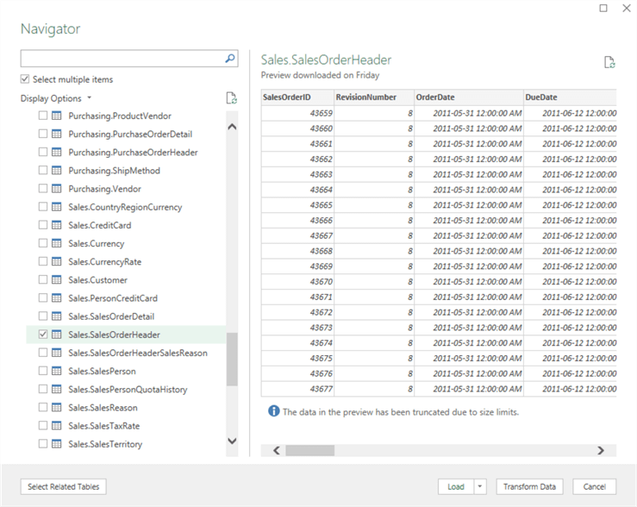Click into the Navigator search field
The height and width of the screenshot is (507, 637).
coord(121,59)
